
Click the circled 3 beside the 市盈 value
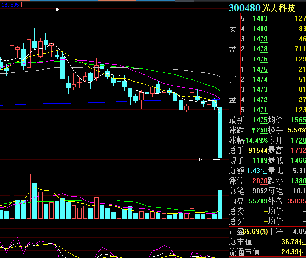point(263,232)
